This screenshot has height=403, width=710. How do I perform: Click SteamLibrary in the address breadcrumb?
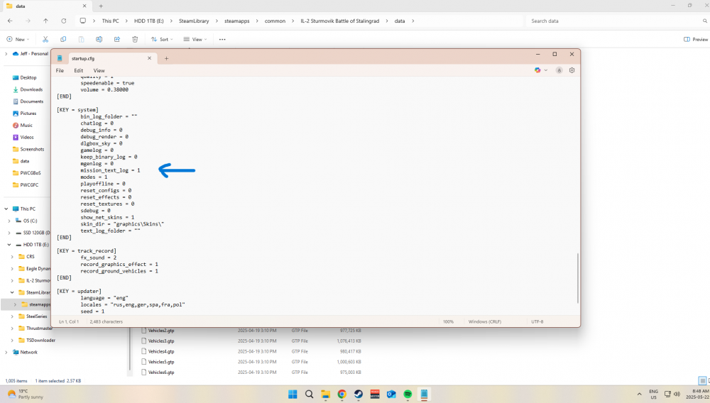194,21
